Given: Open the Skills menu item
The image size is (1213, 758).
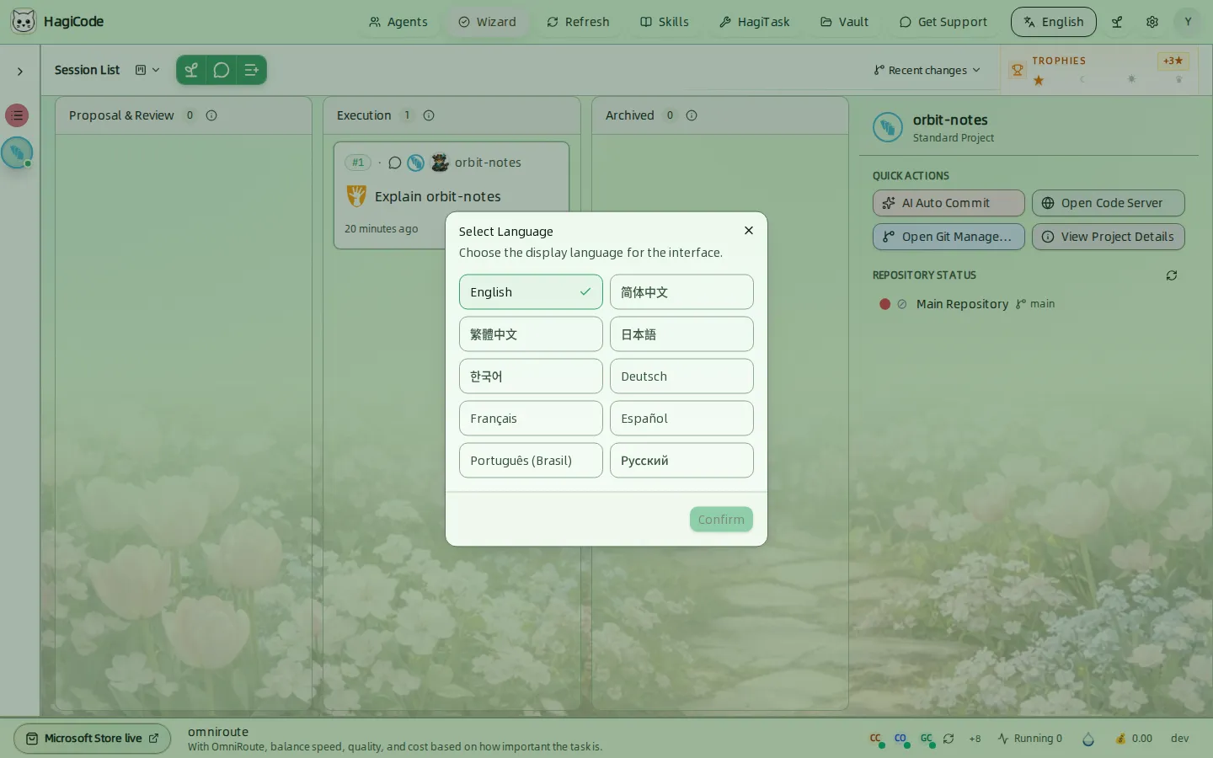Looking at the screenshot, I should (665, 22).
